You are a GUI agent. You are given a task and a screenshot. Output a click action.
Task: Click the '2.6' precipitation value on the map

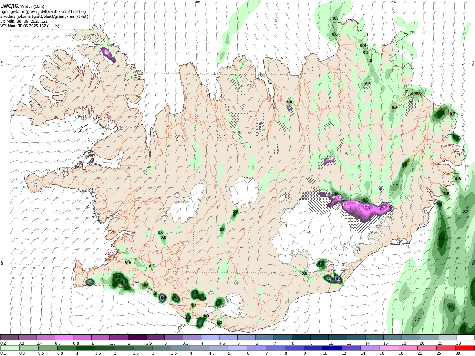pyautogui.click(x=236, y=212)
